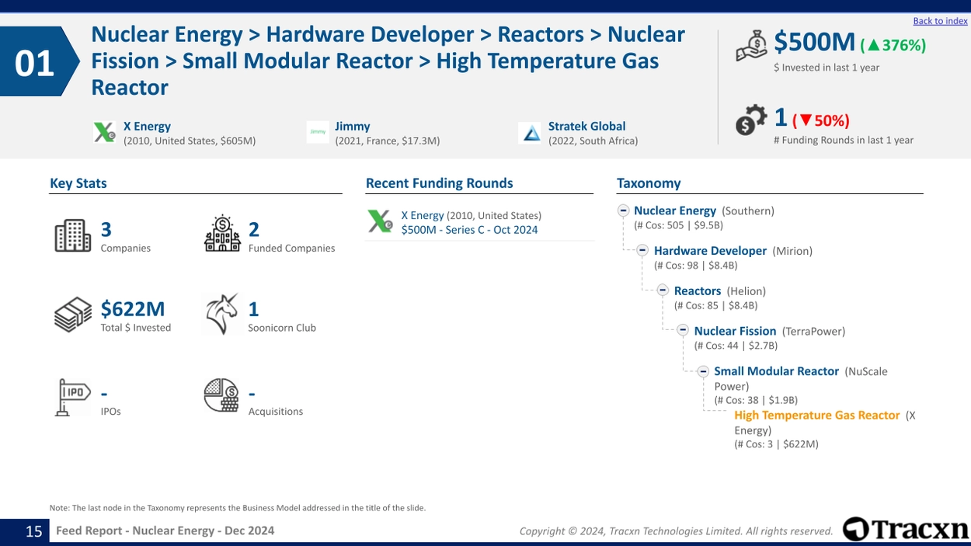Select Nuclear Energy in taxonomy tree
The image size is (971, 546).
(675, 210)
